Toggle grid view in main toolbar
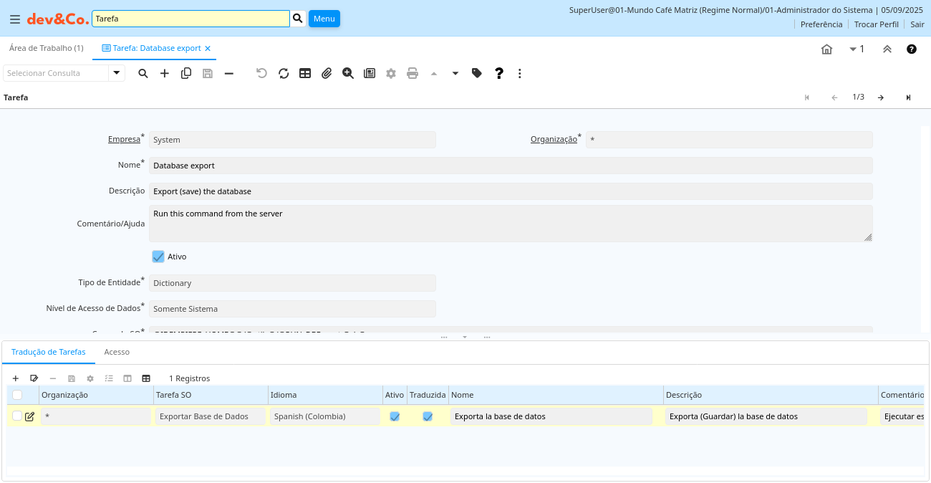Screen dimensions: 931x483 point(305,73)
